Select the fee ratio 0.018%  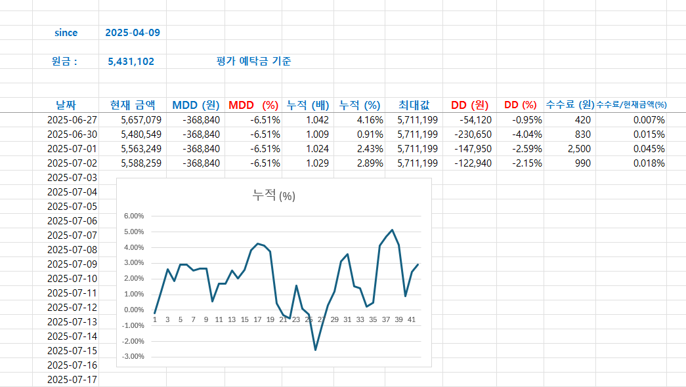pos(649,163)
